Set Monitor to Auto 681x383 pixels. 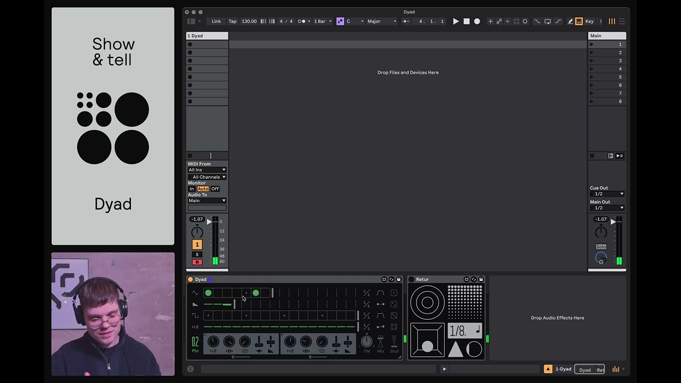coord(203,189)
